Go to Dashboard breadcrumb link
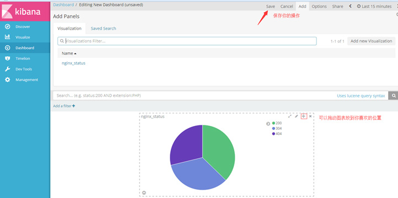 [63, 4]
